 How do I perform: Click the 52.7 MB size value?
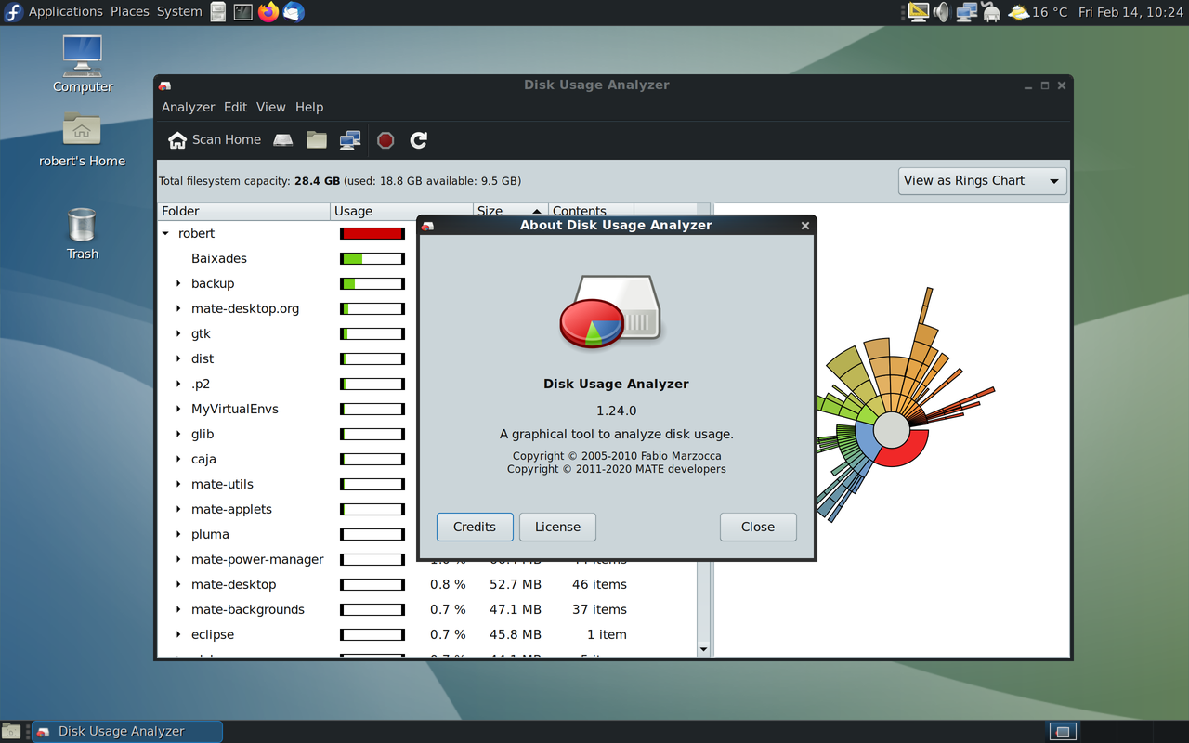pos(516,584)
